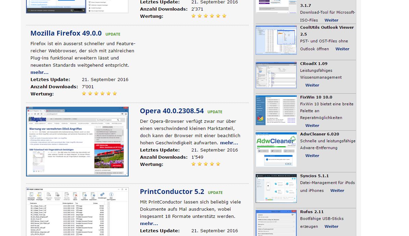Viewport: 409px width, 236px height.
Task: Open the FixWin 10 thumbnail
Action: (x=276, y=110)
